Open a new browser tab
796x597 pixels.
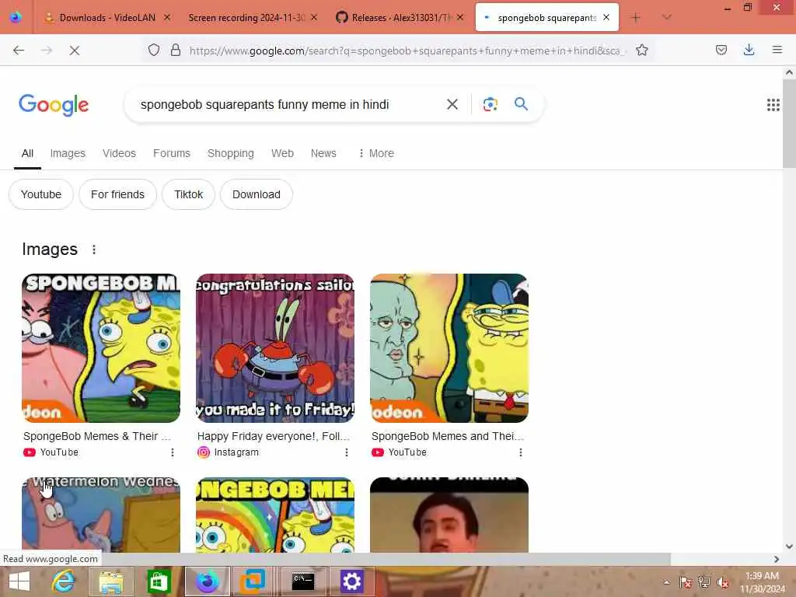635,18
